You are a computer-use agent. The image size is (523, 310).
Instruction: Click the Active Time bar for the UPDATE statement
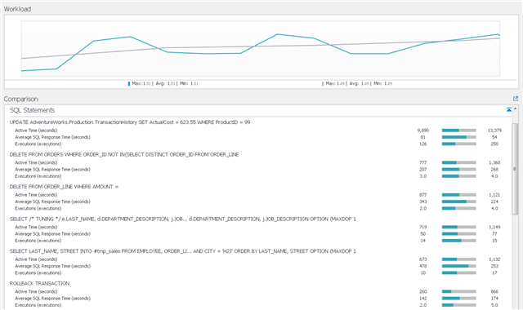point(459,131)
